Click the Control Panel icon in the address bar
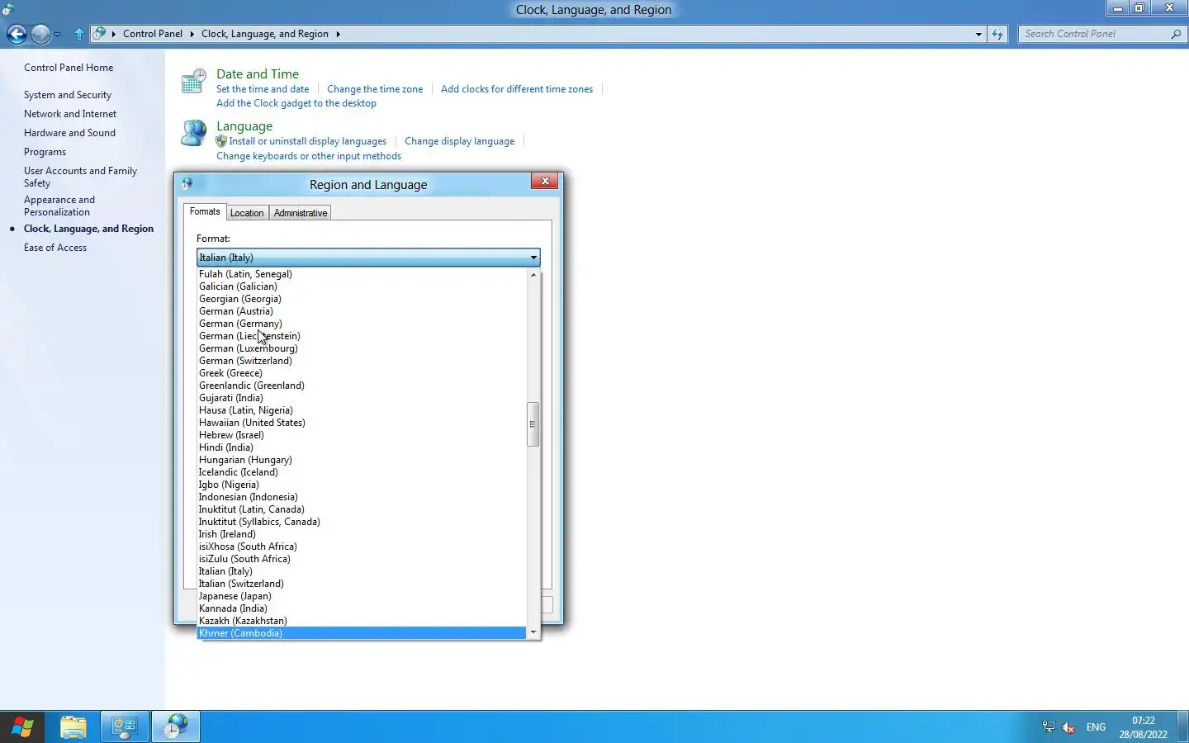 coord(99,34)
